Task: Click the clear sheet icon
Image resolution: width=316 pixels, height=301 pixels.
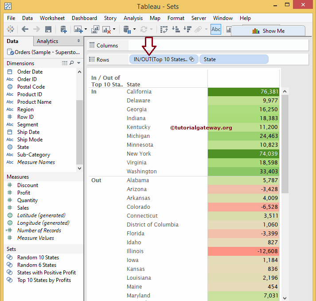Action: pos(106,30)
